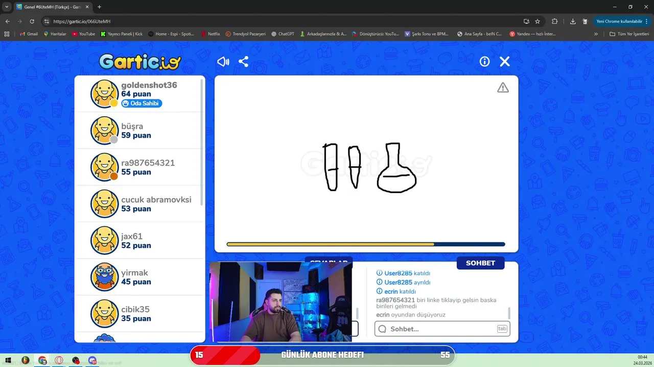Viewport: 654px width, 367px height.
Task: Expand the tab search dropdown arrow
Action: [7, 7]
